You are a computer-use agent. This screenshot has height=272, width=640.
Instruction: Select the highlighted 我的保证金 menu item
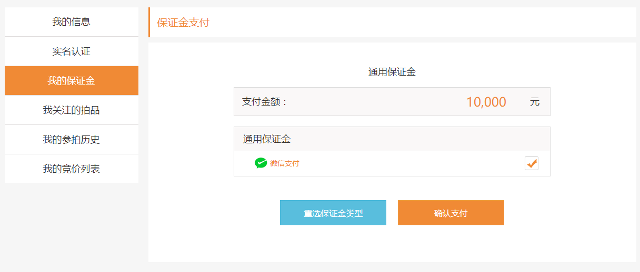tap(71, 81)
